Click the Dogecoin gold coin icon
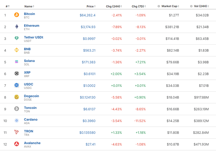 [17, 97]
